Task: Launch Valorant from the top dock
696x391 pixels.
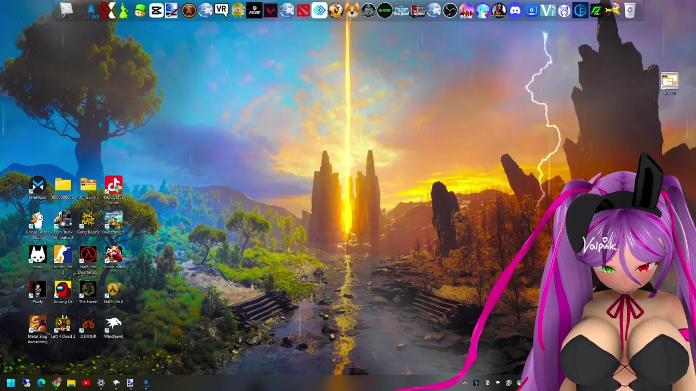Action: point(270,10)
